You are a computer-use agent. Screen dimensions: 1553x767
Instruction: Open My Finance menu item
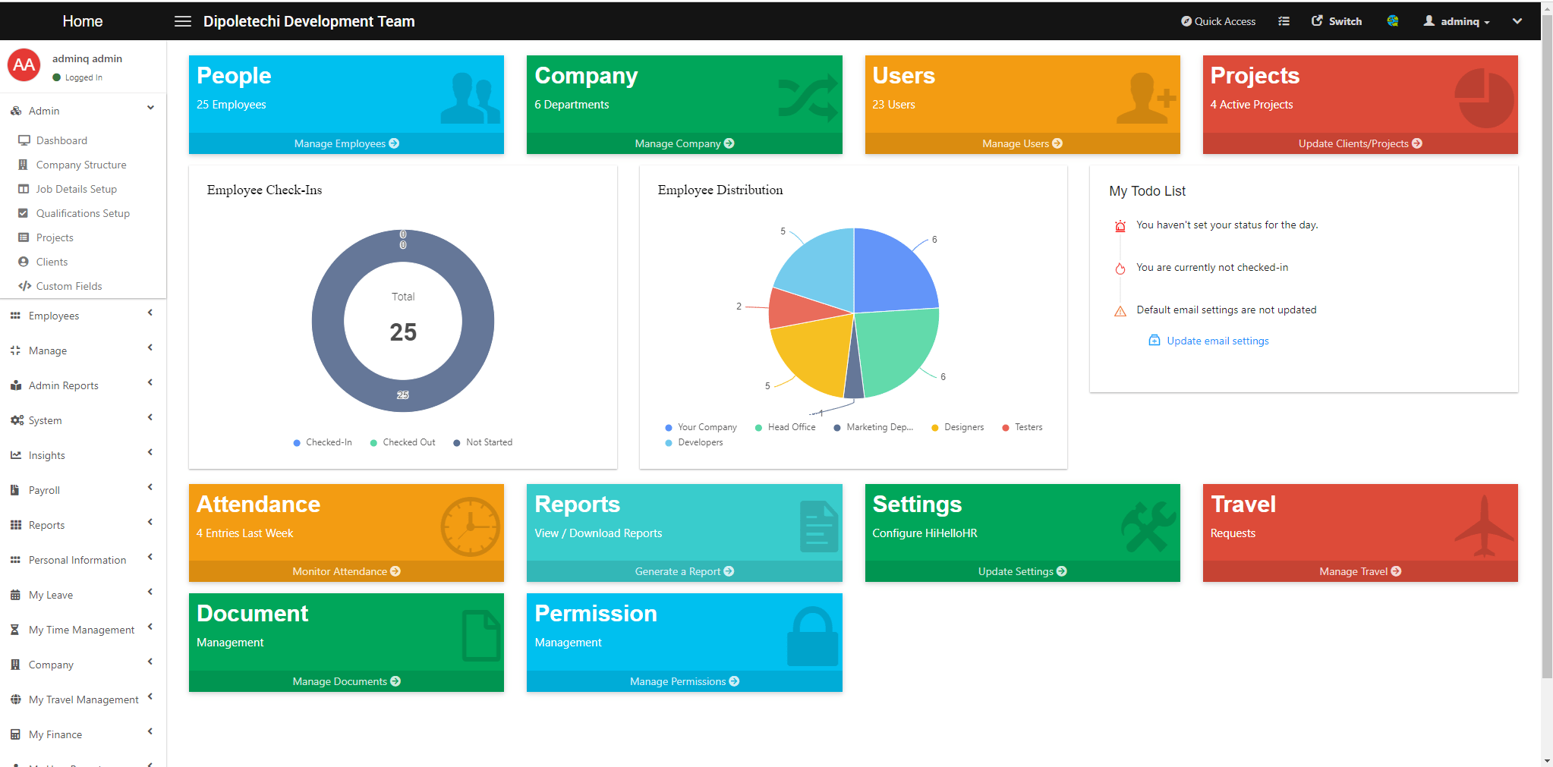click(55, 734)
